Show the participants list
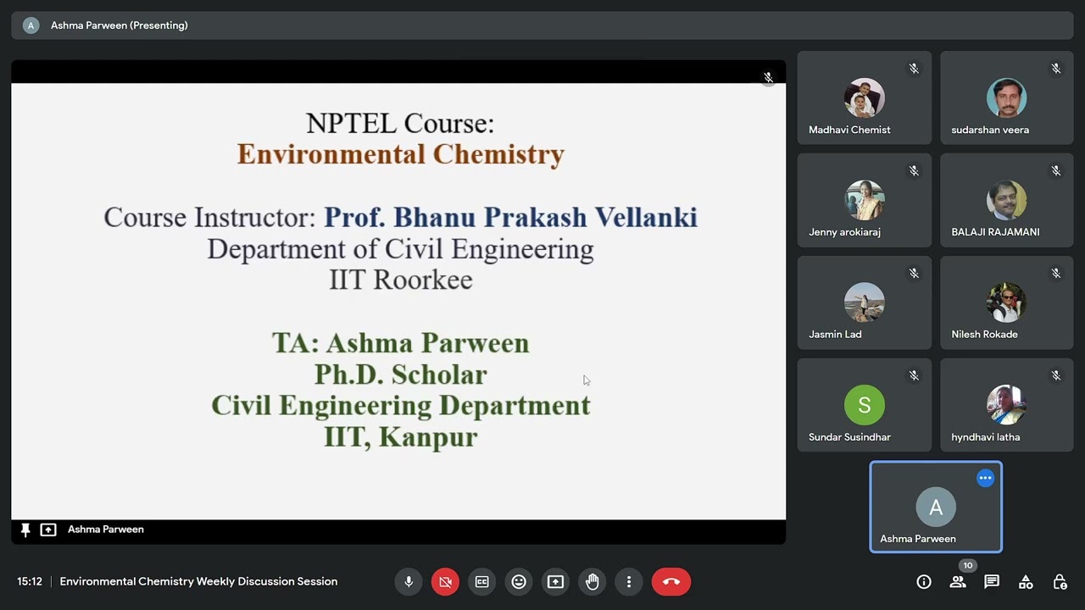The image size is (1085, 610). click(958, 582)
